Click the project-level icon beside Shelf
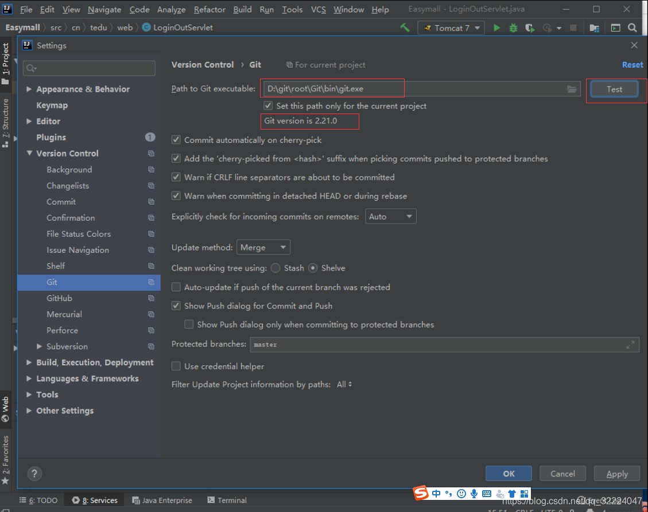Image resolution: width=648 pixels, height=512 pixels. point(152,266)
